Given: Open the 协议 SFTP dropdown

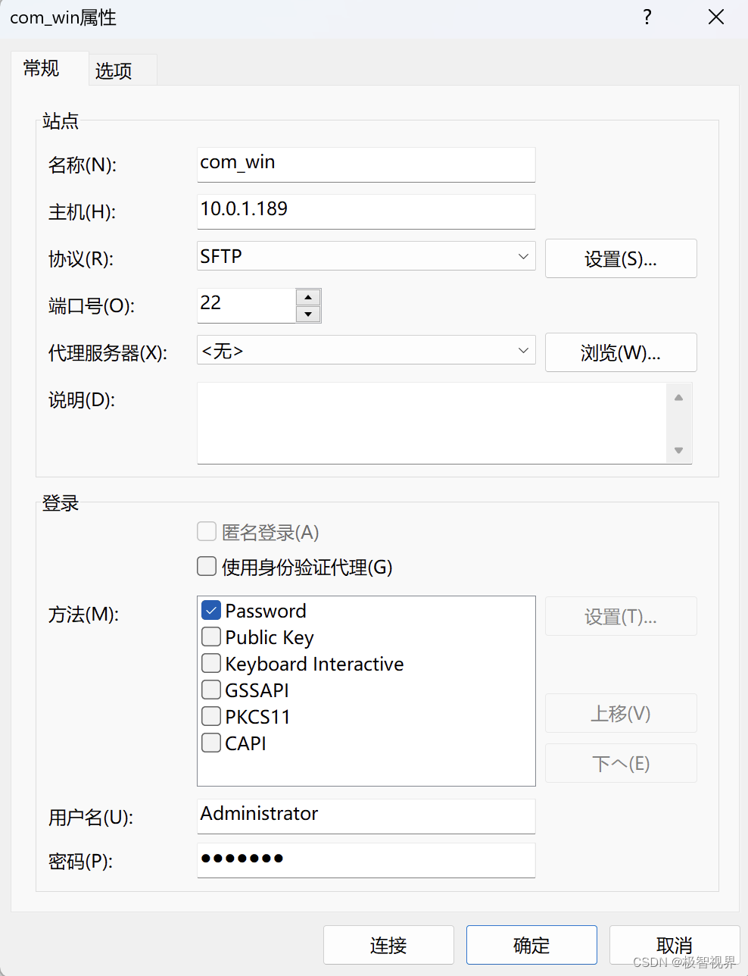Looking at the screenshot, I should tap(366, 257).
